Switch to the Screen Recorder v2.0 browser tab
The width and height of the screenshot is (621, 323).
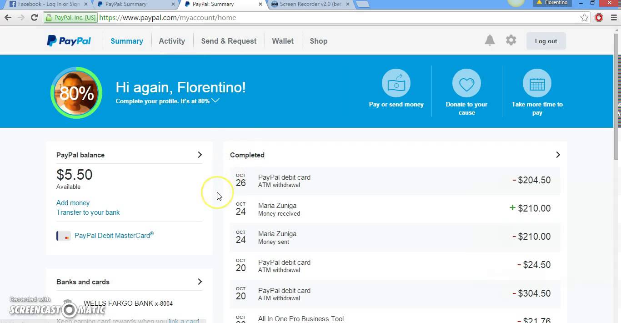click(309, 4)
